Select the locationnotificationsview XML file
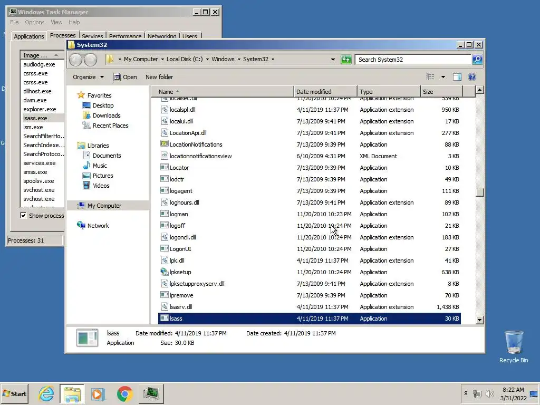This screenshot has height=405, width=540. 309,156
